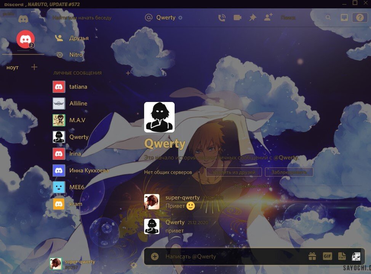This screenshot has height=274, width=371.
Task: Click super-qwerty's avatar in the message
Action: [152, 202]
